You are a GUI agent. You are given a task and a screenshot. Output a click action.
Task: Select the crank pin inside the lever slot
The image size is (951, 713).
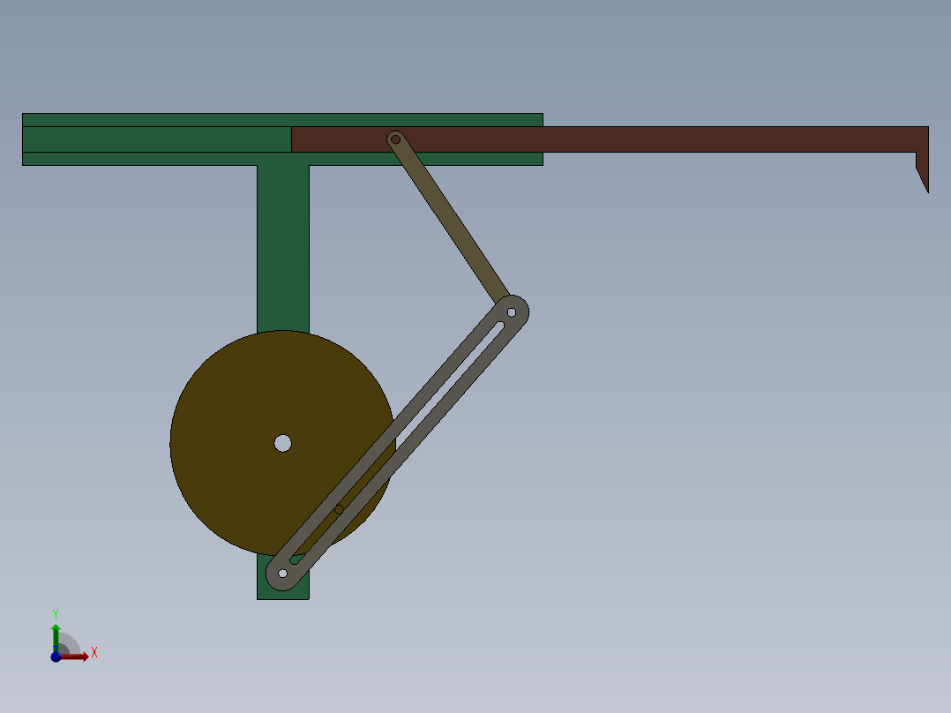pyautogui.click(x=339, y=509)
